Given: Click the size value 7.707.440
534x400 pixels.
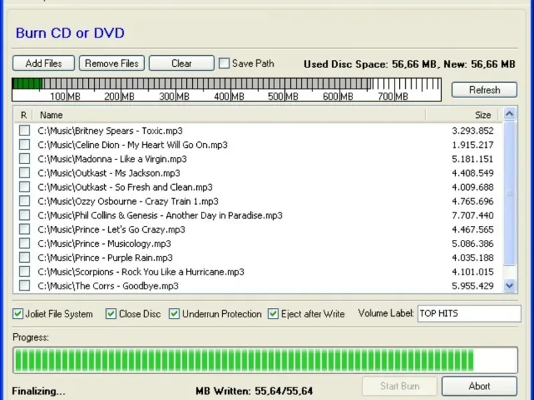Looking at the screenshot, I should (473, 215).
